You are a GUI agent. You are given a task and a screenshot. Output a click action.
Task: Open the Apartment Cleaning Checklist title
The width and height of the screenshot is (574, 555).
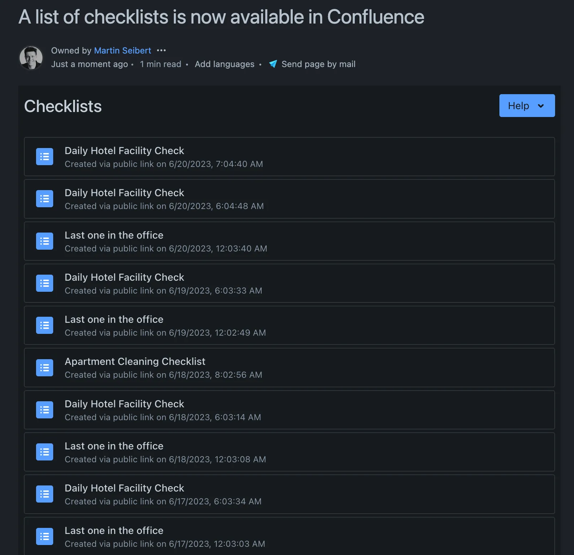[x=135, y=361]
